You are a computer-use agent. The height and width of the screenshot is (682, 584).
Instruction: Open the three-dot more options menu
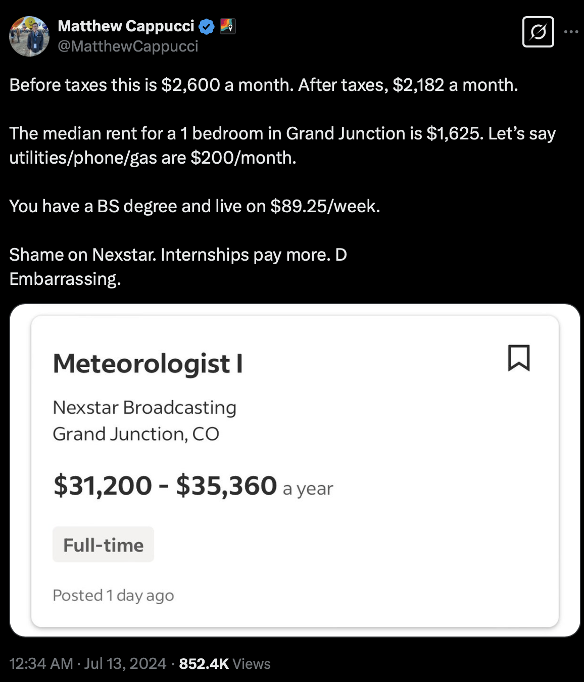(x=571, y=32)
